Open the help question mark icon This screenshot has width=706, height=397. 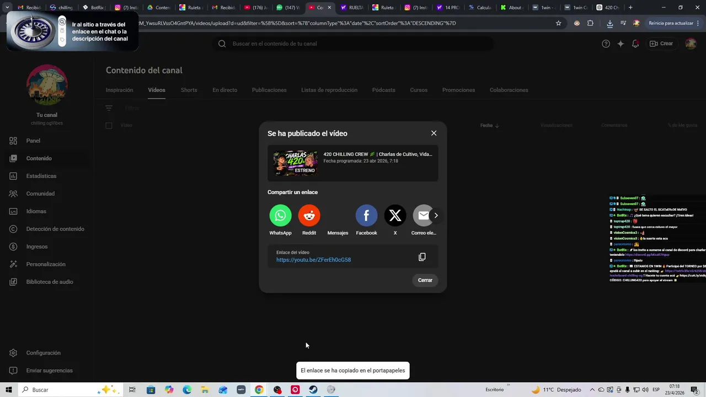[606, 44]
